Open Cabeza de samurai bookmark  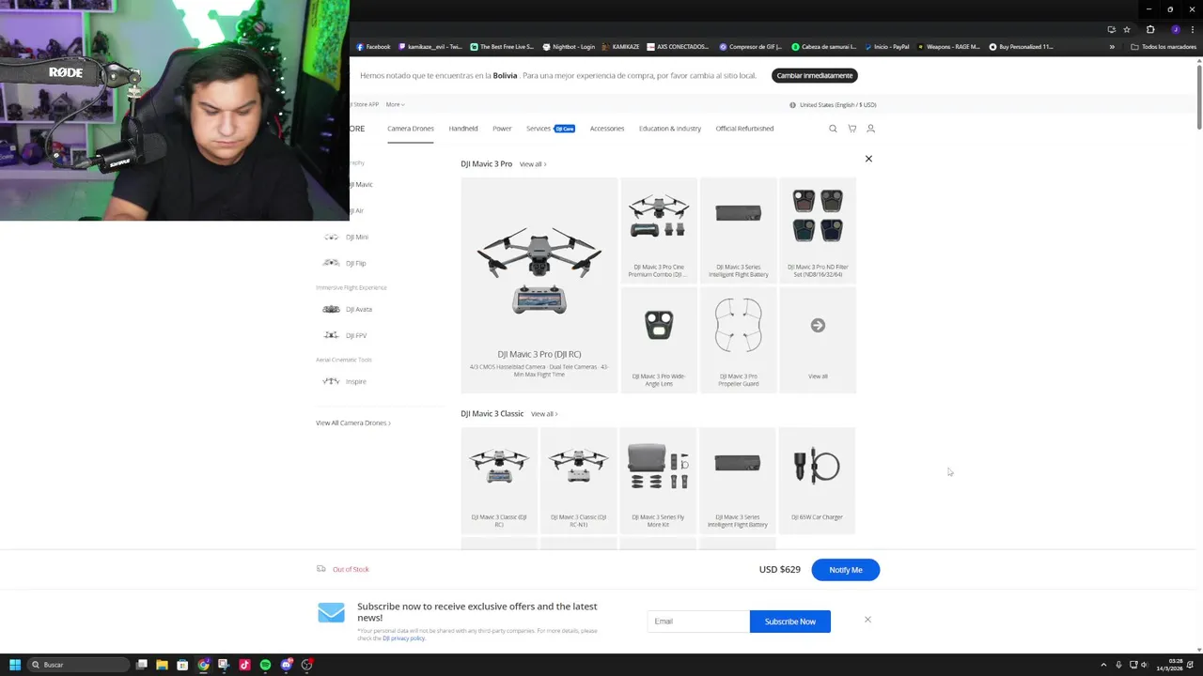pyautogui.click(x=823, y=47)
